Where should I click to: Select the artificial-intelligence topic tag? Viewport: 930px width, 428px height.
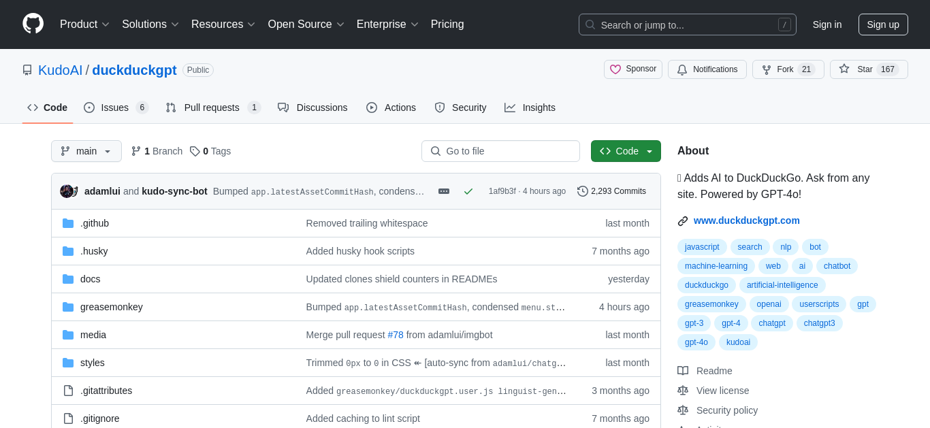coord(782,285)
